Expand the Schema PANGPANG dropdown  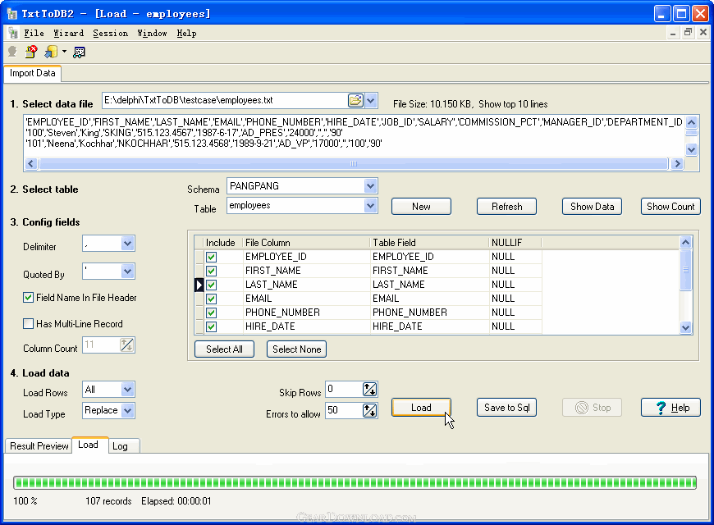tap(370, 185)
